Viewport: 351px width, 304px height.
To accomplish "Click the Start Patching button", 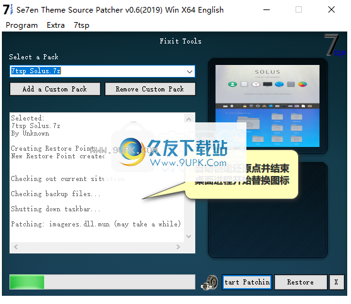I will tap(247, 283).
